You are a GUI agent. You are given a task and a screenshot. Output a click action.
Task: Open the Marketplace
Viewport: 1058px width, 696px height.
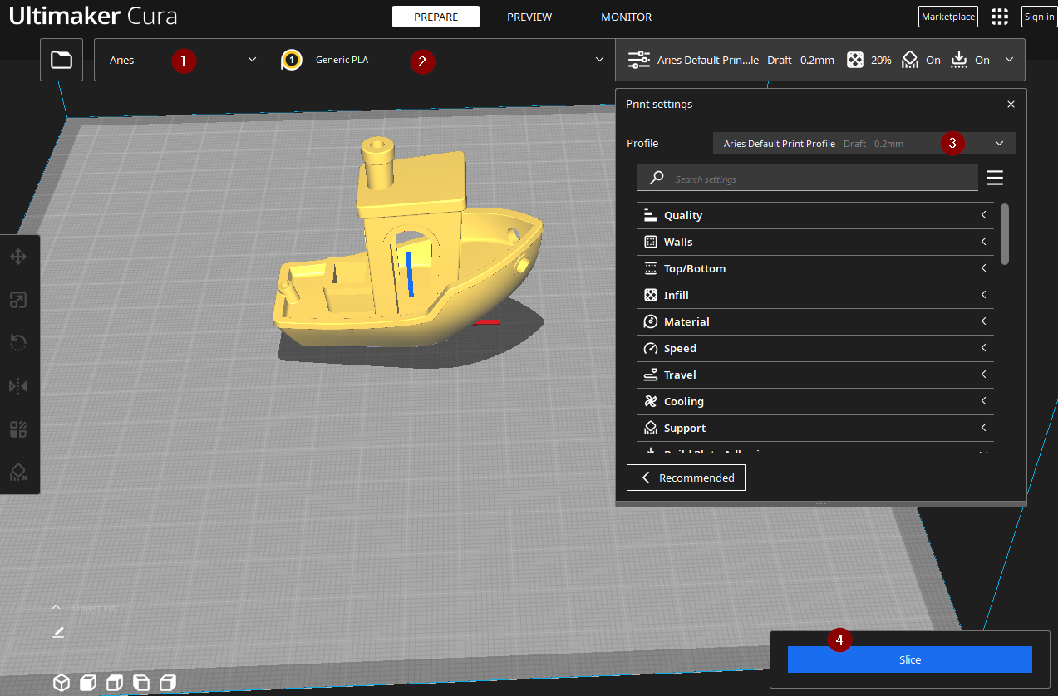948,17
